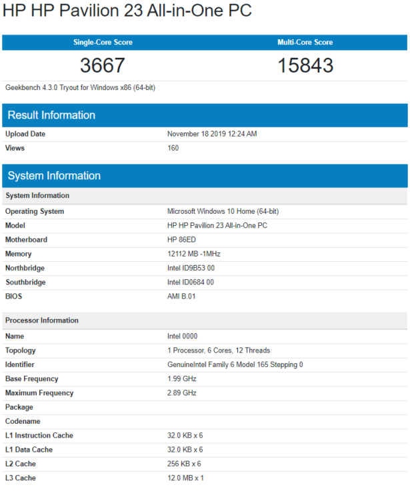Click the BIOS label
This screenshot has width=410, height=493.
pyautogui.click(x=13, y=296)
